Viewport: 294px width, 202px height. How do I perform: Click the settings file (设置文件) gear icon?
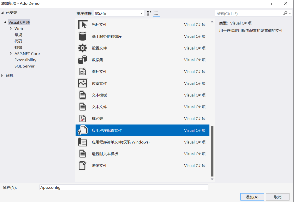coord(83,48)
